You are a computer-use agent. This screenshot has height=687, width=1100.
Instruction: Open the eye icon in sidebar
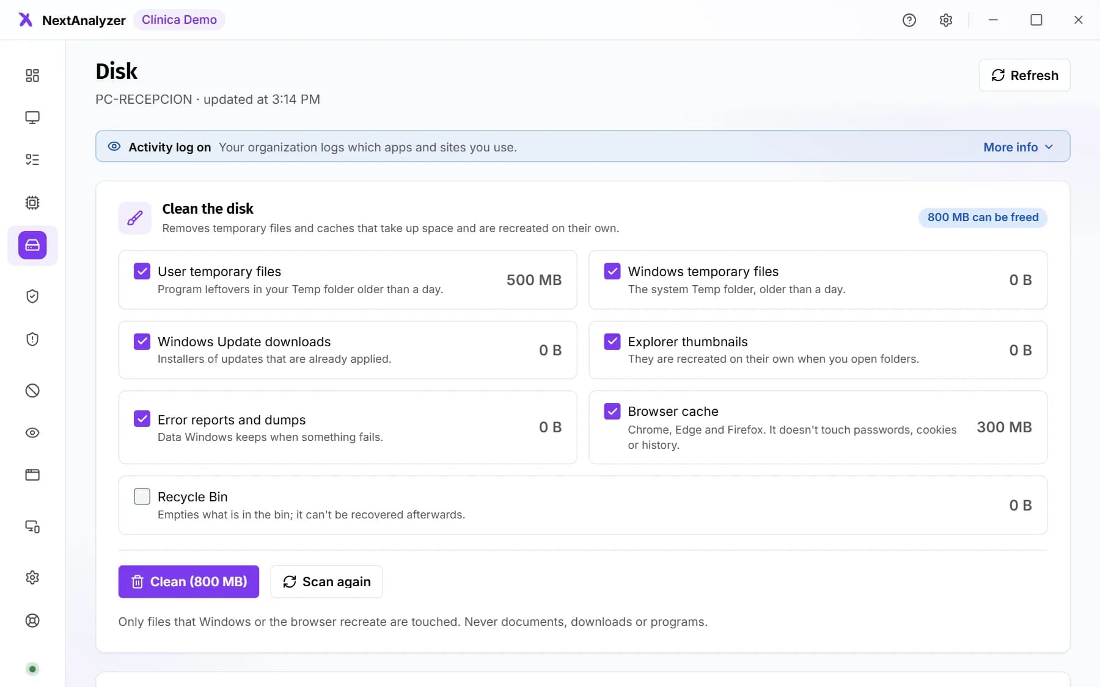tap(32, 433)
